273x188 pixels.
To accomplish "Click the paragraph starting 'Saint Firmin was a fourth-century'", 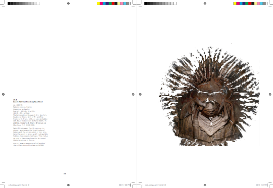I will 30,134.
